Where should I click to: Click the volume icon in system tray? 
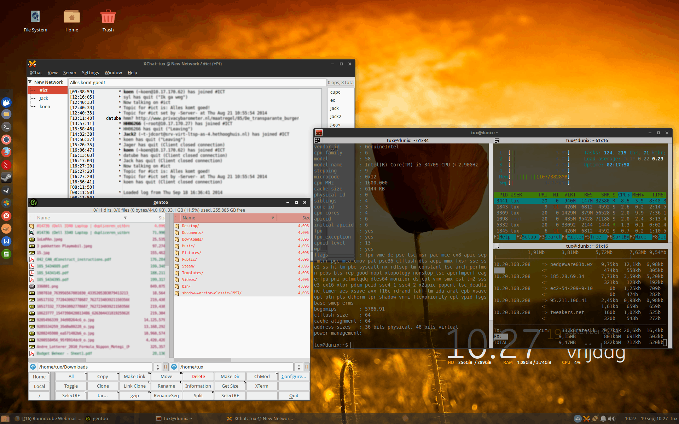[x=611, y=418]
